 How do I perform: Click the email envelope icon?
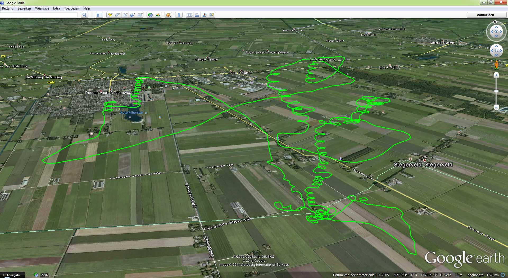point(189,15)
